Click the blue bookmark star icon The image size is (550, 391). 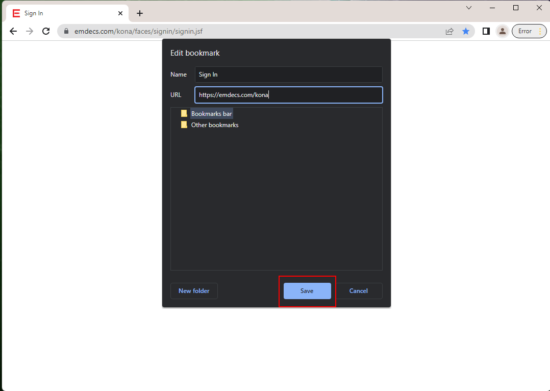coord(466,31)
